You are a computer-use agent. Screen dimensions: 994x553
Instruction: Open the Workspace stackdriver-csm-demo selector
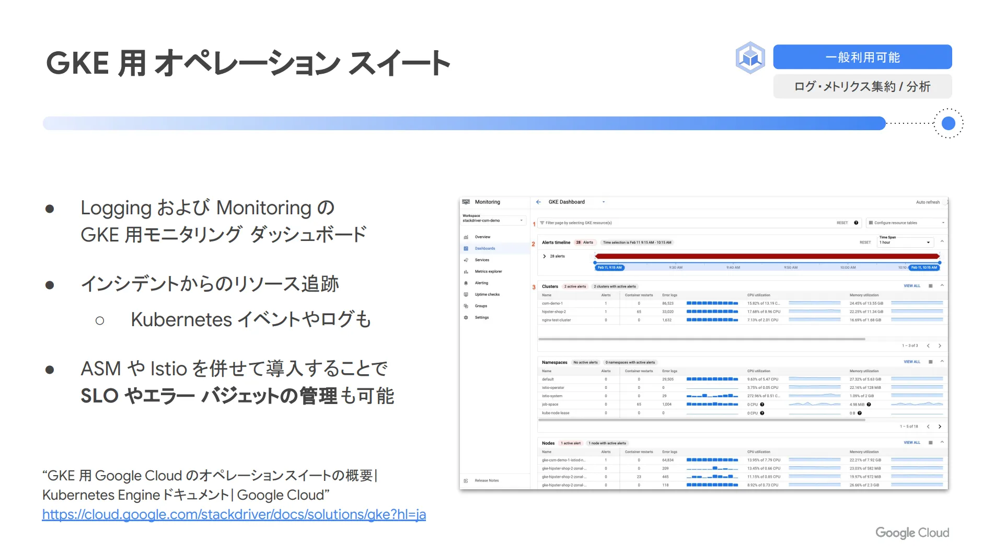[493, 220]
